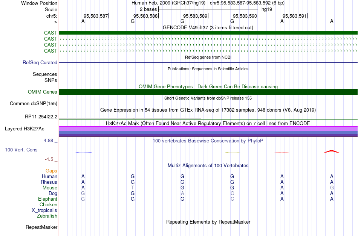Click position label 95,583,591 on ruler
This screenshot has width=358, height=236.
(x=295, y=16)
